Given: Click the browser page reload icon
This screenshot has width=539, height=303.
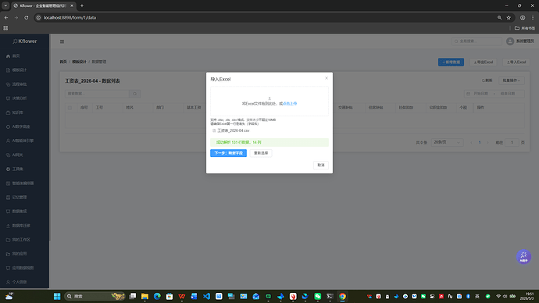Looking at the screenshot, I should pos(26,17).
